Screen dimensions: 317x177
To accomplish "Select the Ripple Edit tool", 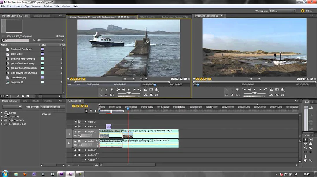I will pos(306,144).
